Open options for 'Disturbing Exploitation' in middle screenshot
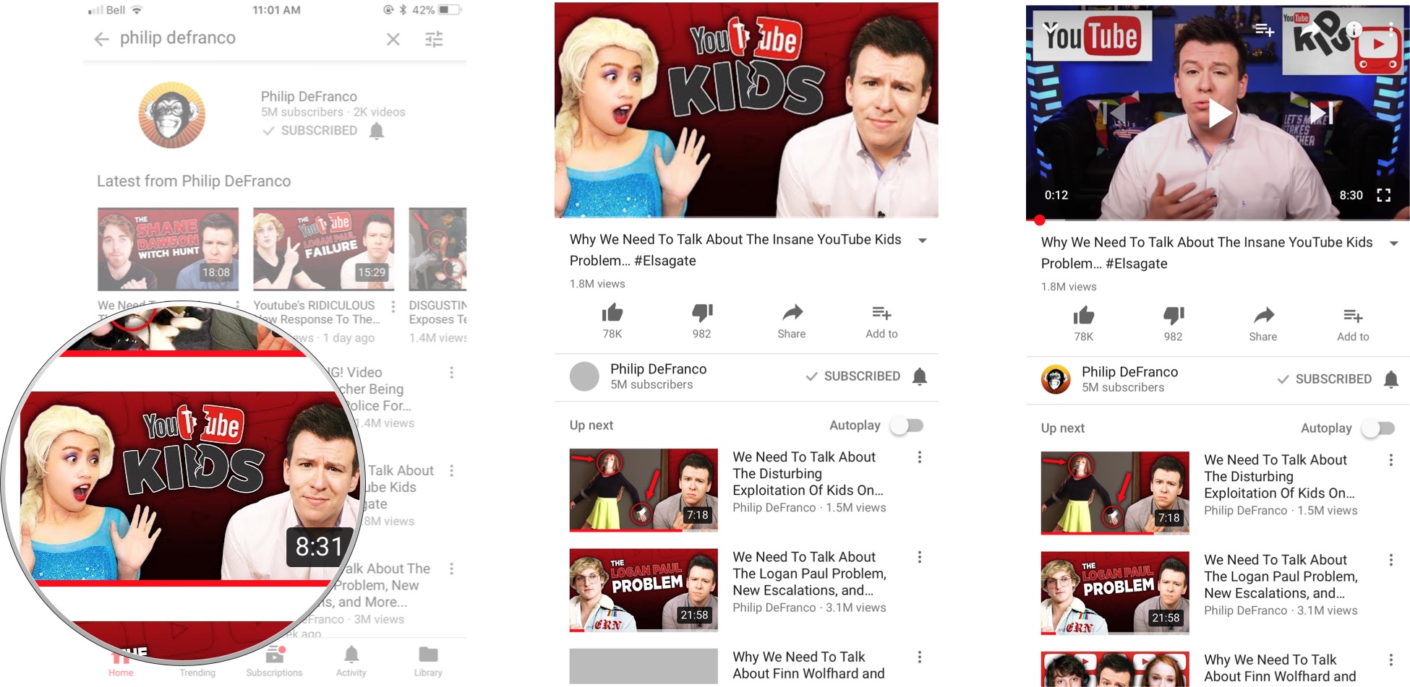 (x=920, y=457)
